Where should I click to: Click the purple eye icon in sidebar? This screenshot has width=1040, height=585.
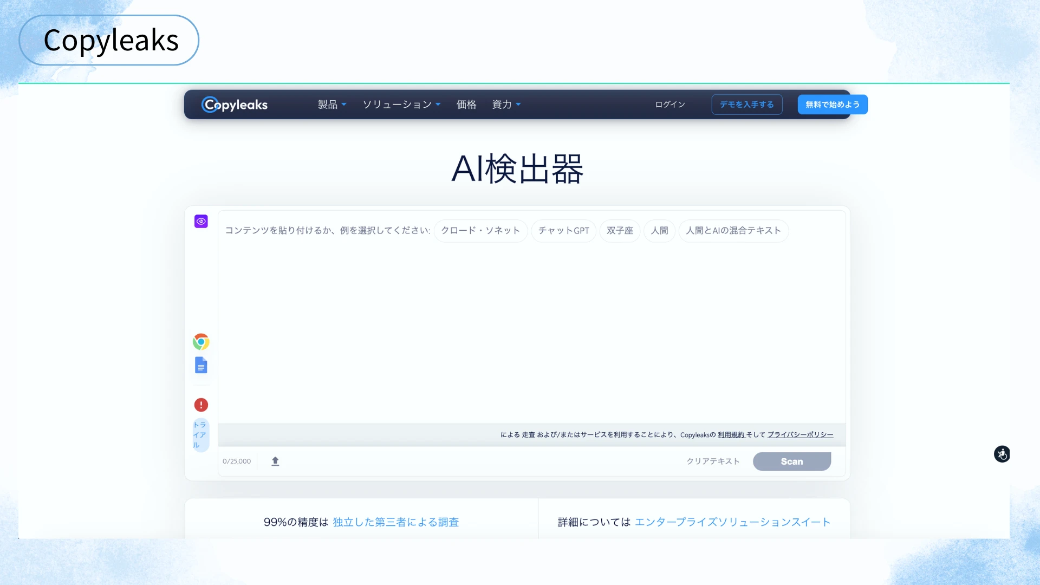tap(201, 221)
